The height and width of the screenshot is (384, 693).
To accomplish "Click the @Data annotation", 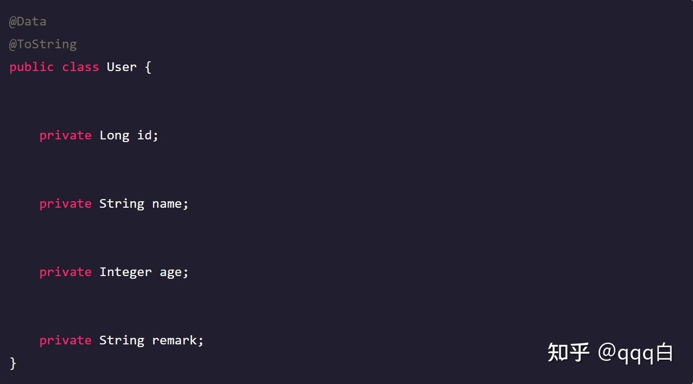I will tap(28, 22).
